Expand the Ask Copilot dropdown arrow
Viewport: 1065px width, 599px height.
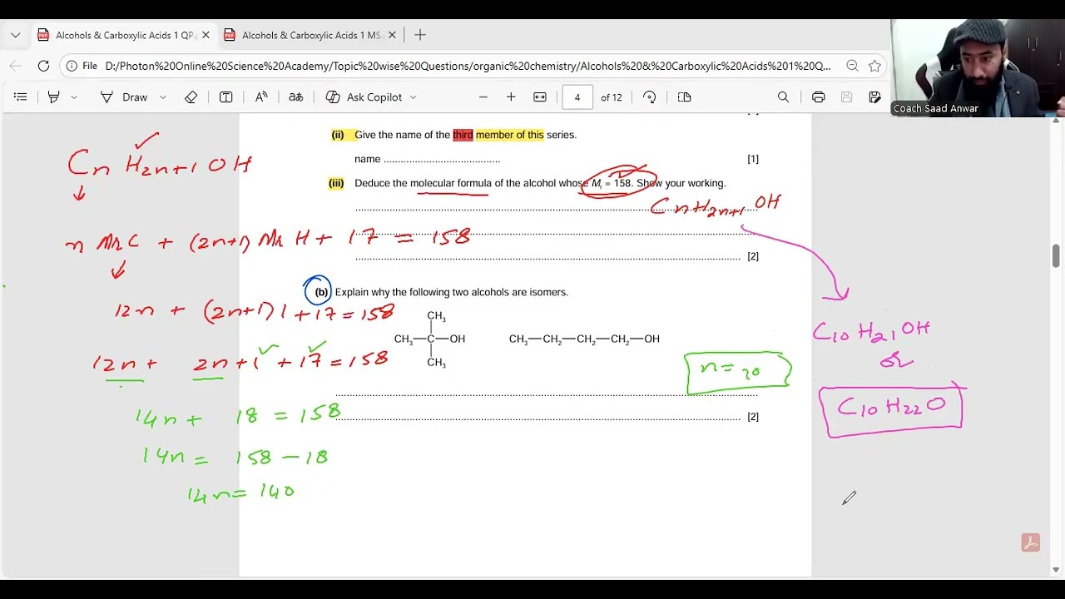click(x=413, y=97)
